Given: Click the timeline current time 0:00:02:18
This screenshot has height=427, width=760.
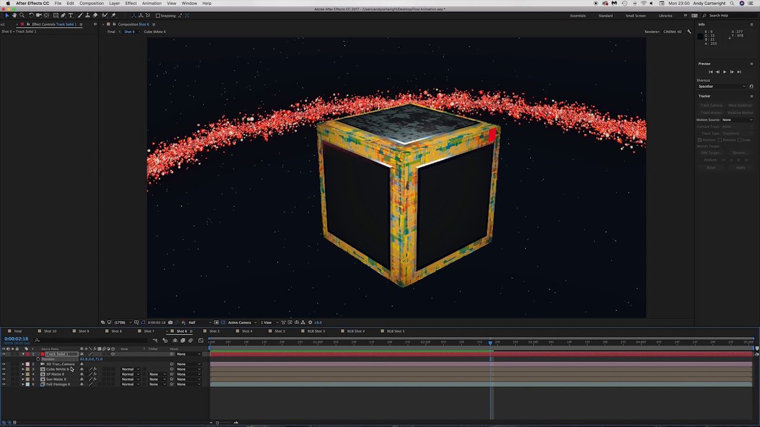Looking at the screenshot, I should pos(16,339).
